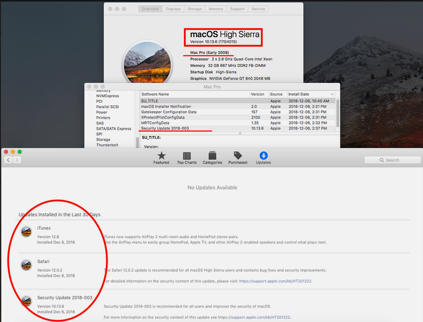This screenshot has height=322, width=423.
Task: Click Mac Pro (Early 2008) model text
Action: 209,52
